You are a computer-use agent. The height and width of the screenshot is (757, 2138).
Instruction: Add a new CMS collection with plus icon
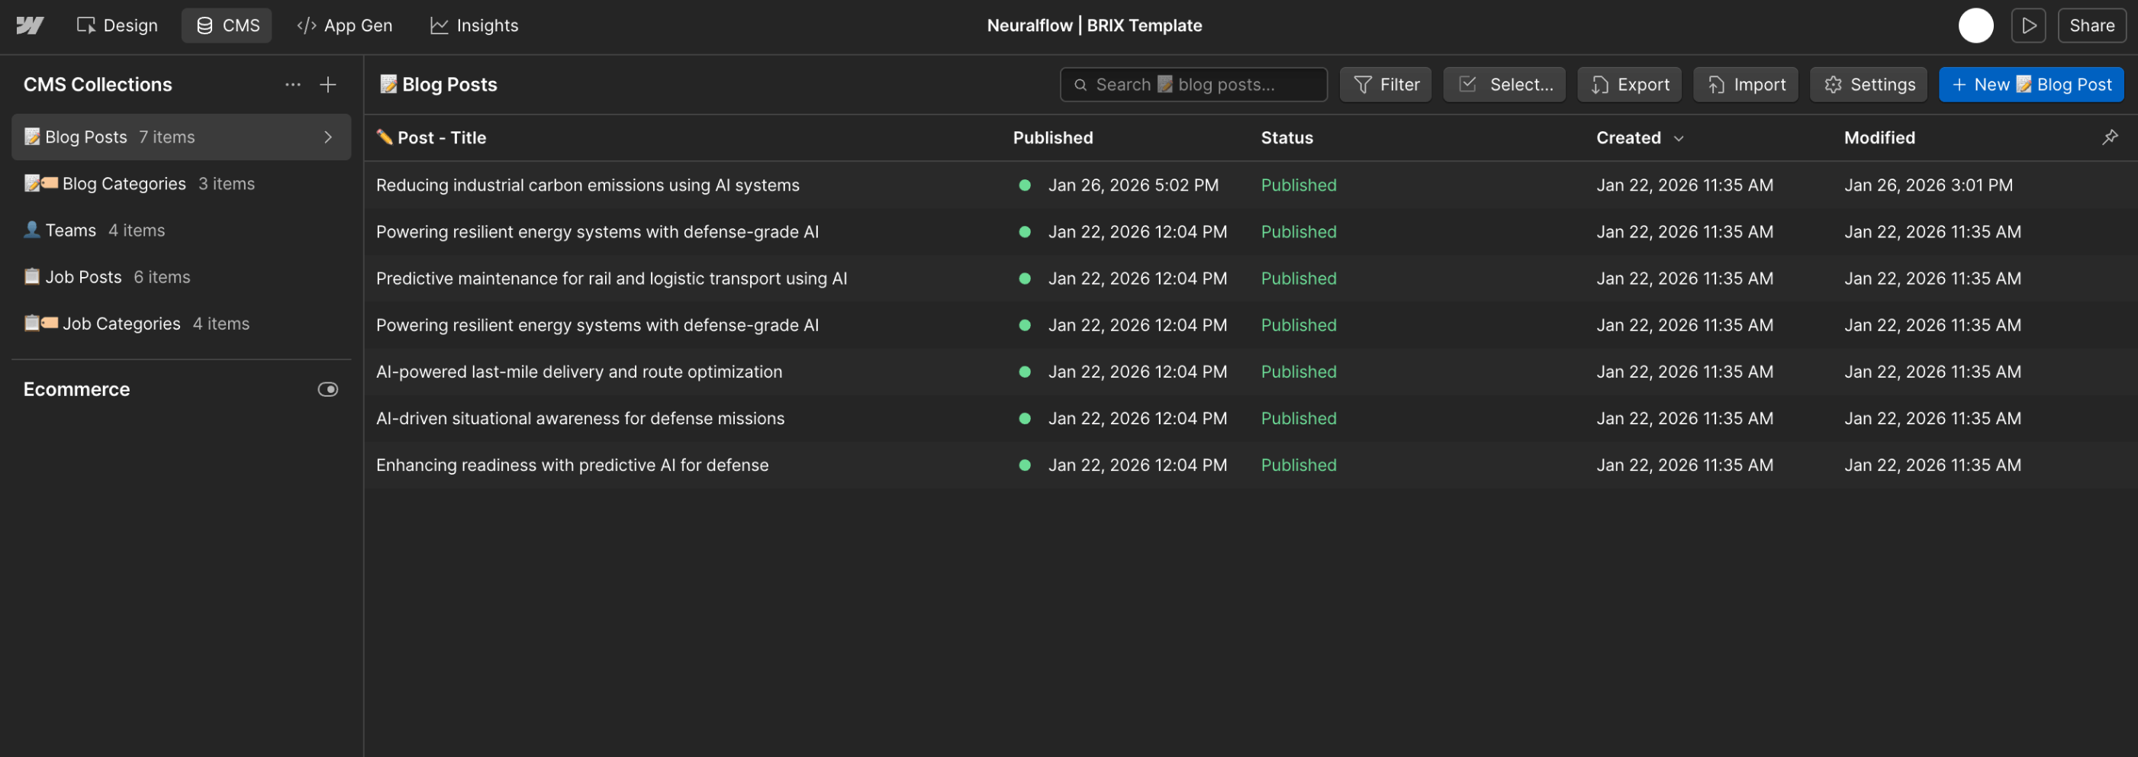[328, 84]
